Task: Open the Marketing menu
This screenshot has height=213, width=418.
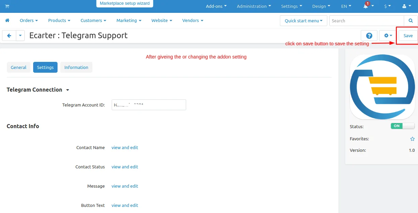Action: point(129,20)
